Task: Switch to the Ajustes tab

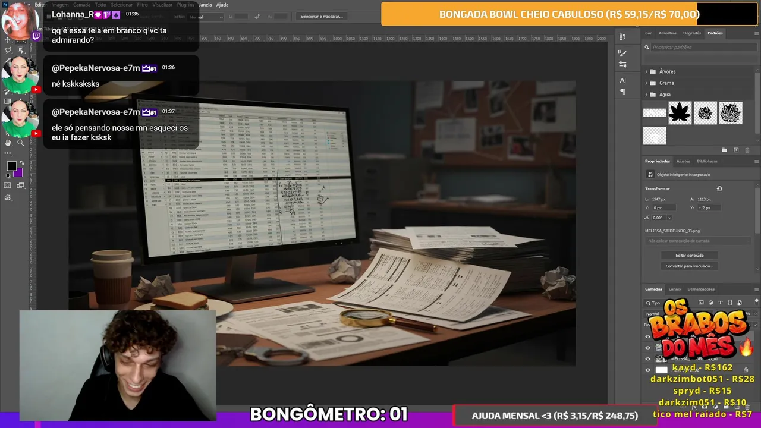Action: click(x=683, y=161)
